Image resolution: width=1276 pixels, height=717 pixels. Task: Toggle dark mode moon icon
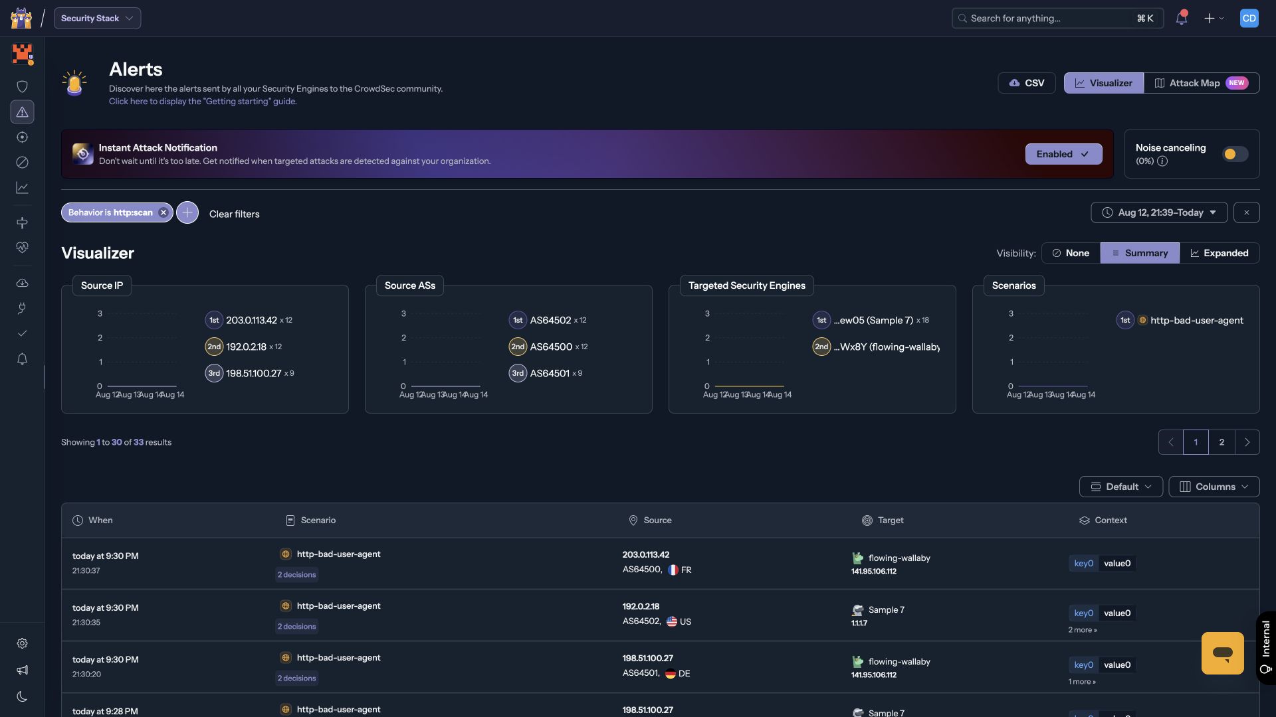coord(22,696)
